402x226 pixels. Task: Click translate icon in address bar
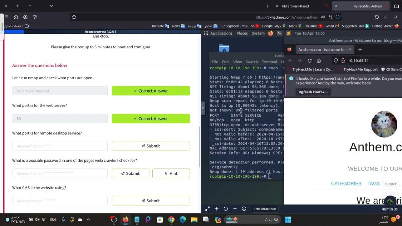click(323, 17)
